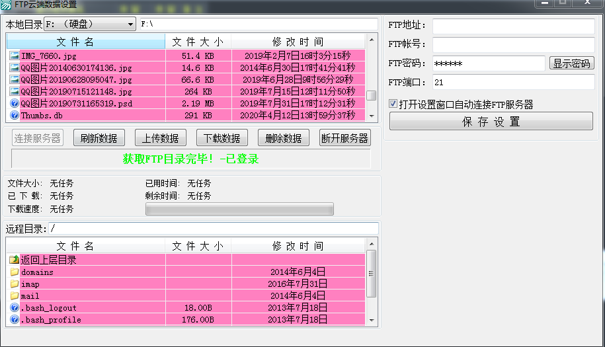Click the date 2016年7月31日 for imap
Screen dimensions: 605x347
tap(298, 284)
